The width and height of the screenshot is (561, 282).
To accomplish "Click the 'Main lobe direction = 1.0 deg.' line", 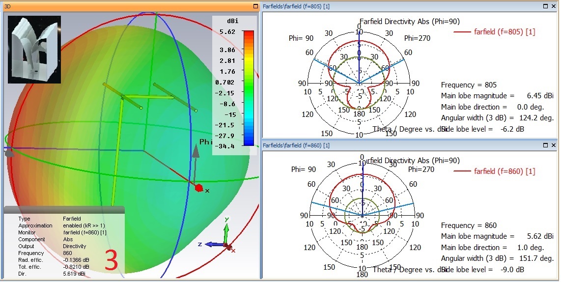I will click(492, 247).
